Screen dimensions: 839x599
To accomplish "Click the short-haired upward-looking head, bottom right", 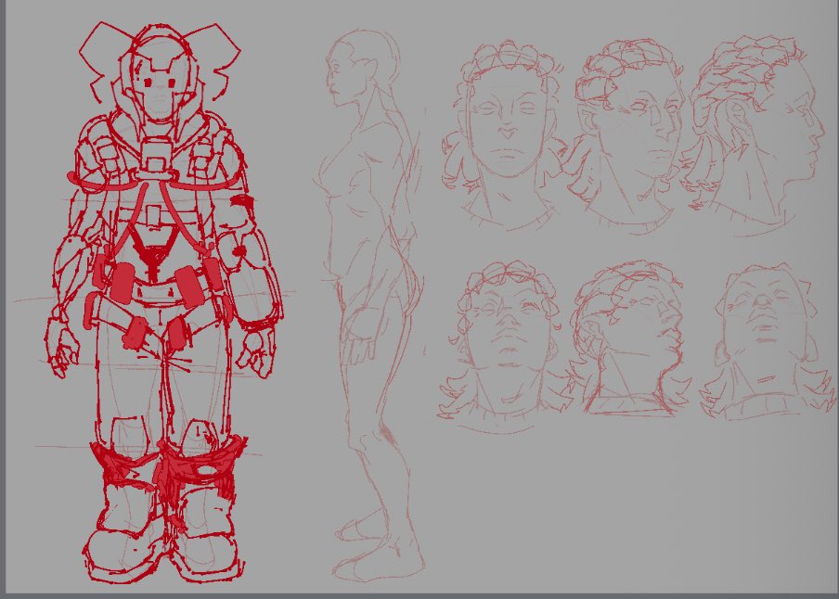I will pos(768,342).
